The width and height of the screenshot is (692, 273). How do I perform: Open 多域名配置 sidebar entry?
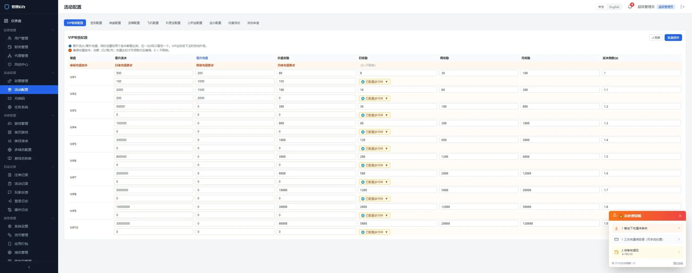pyautogui.click(x=29, y=150)
